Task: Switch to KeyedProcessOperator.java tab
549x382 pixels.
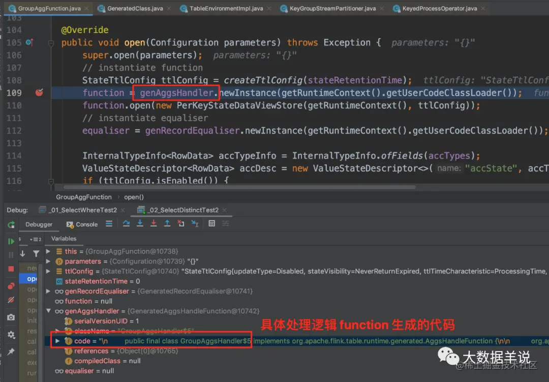Action: (439, 9)
